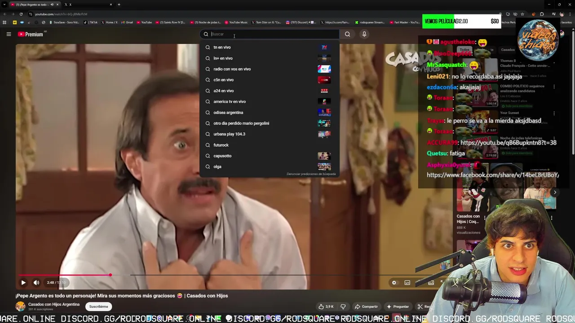Select the Casados filter chip
Screen dimensions: 575x323
click(508, 50)
